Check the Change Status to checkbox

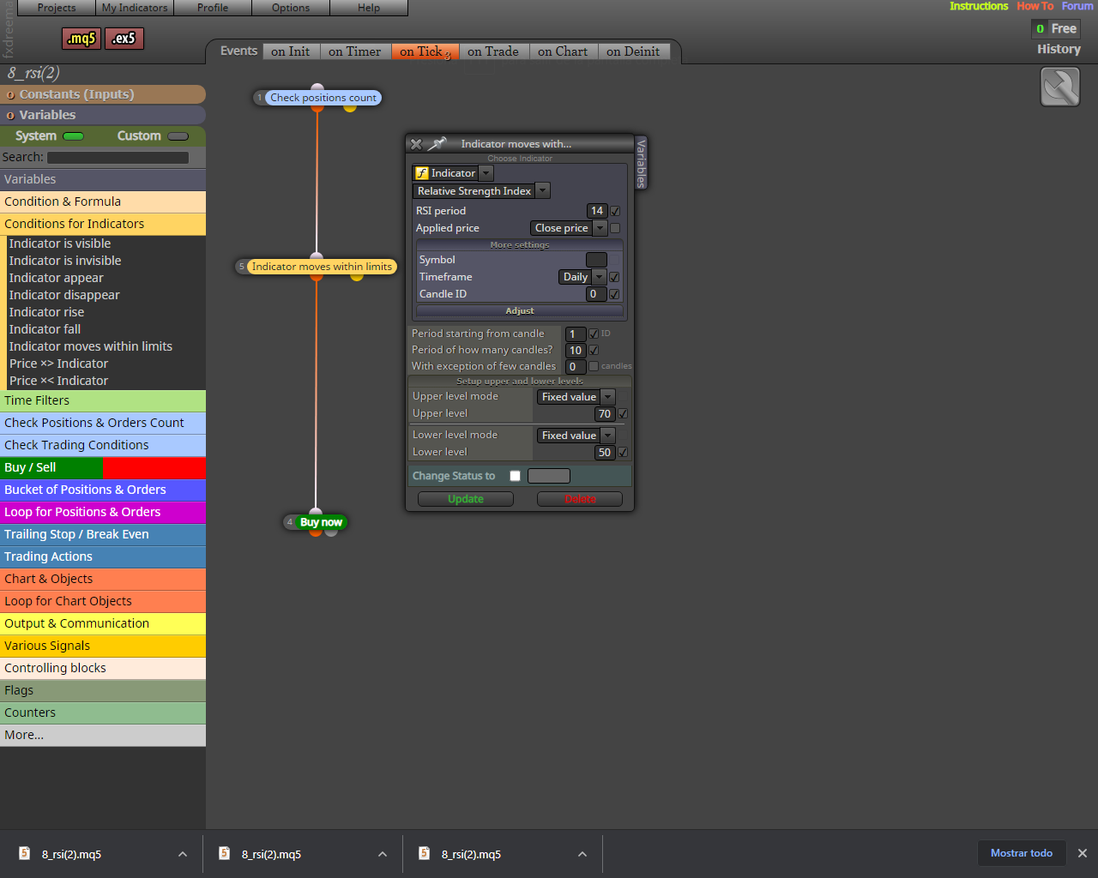click(x=515, y=476)
